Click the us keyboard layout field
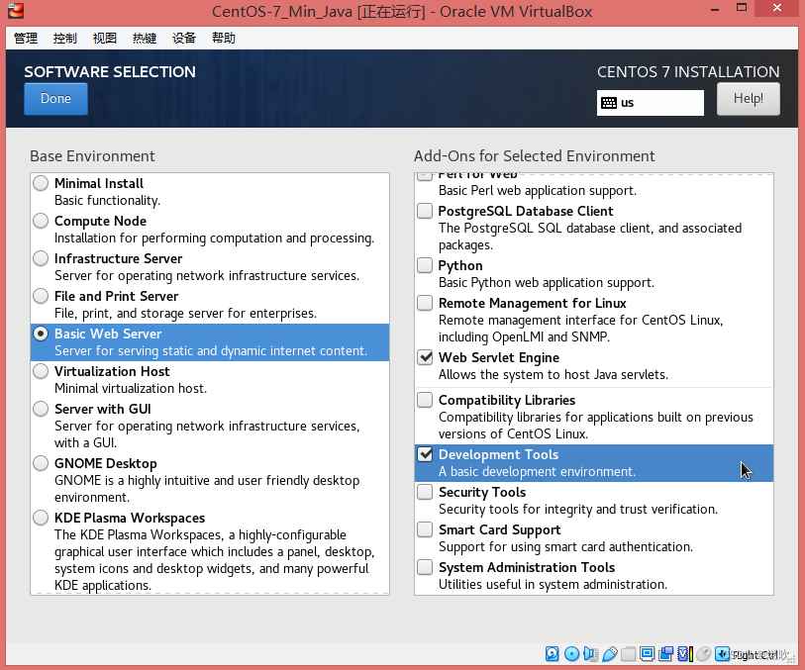Image resolution: width=805 pixels, height=670 pixels. pos(650,103)
